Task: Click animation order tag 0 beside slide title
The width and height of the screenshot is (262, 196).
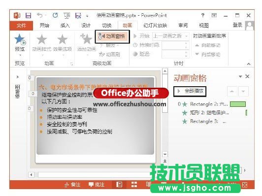Action: point(30,78)
